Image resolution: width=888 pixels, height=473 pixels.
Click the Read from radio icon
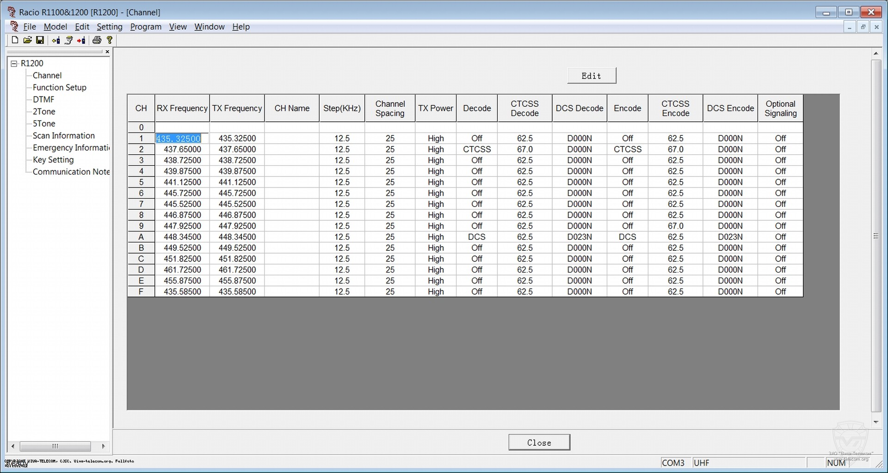pyautogui.click(x=55, y=40)
